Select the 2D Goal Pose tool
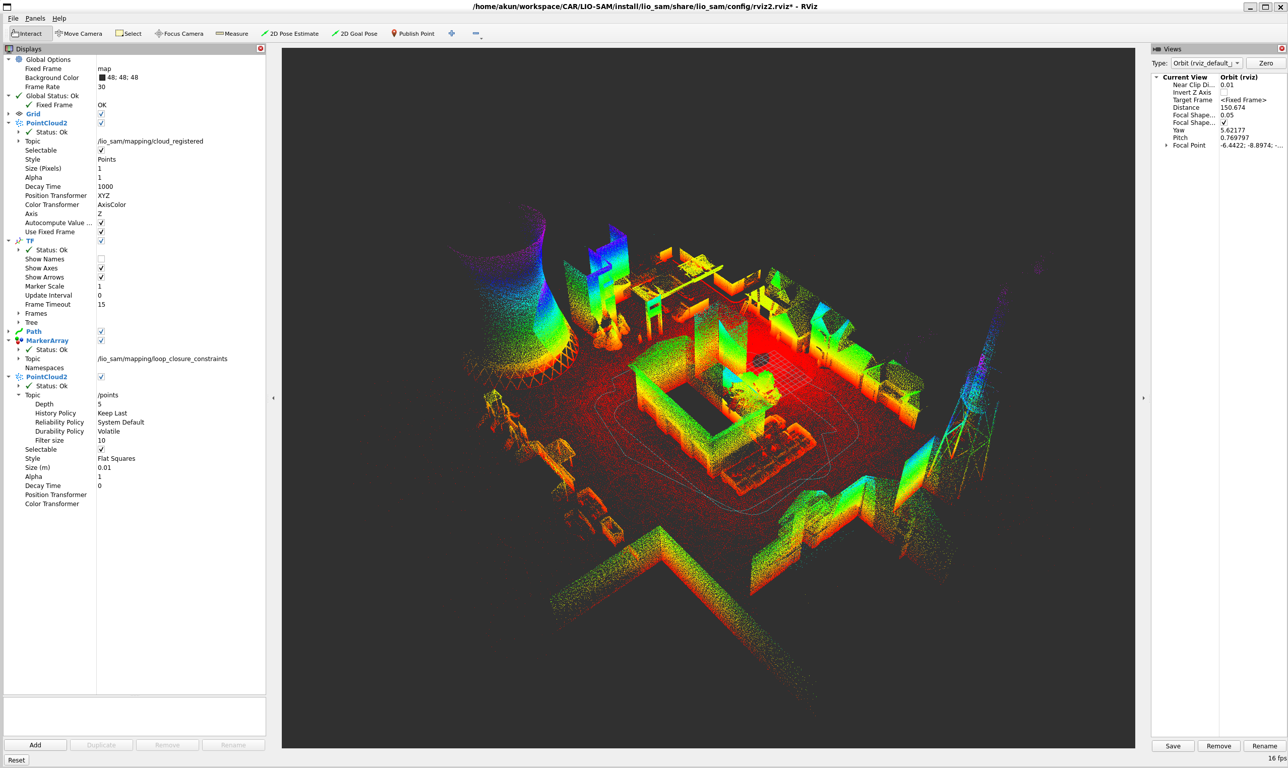The image size is (1288, 768). click(354, 34)
